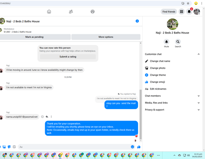This screenshot has width=205, height=159.
Task: Attach a photo using composer image icon
Action: (4, 147)
